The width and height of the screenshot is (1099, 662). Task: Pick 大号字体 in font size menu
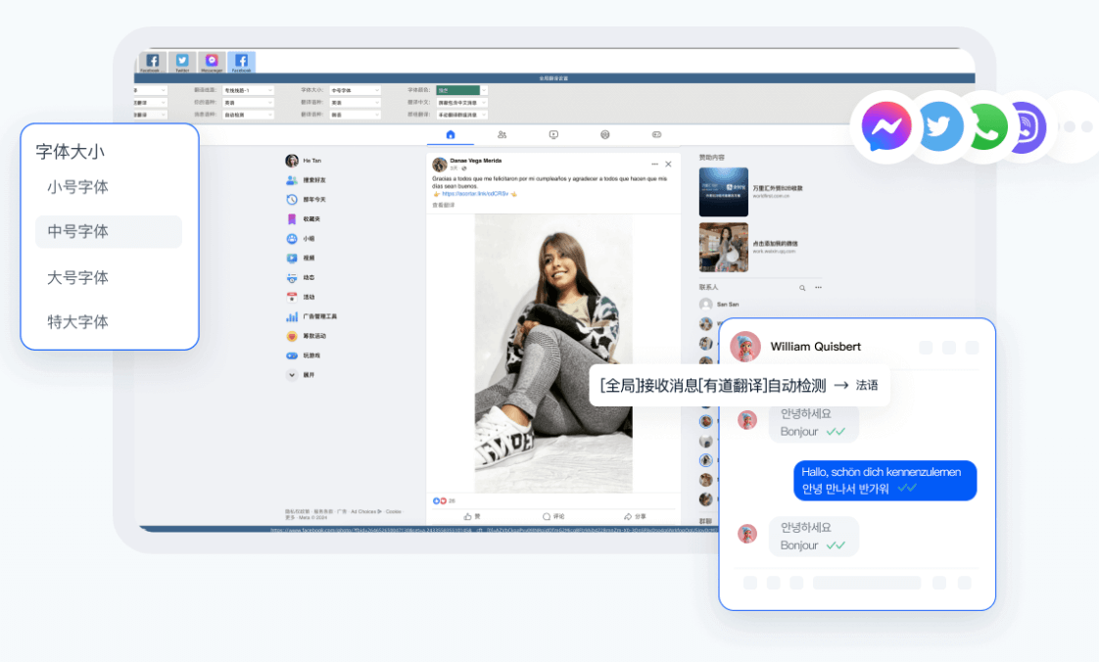click(78, 277)
